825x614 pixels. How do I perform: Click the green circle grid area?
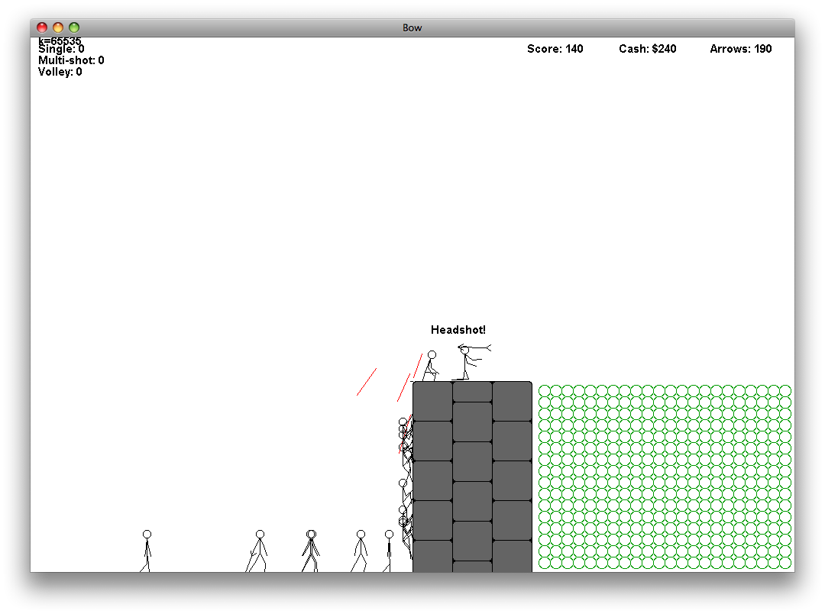(665, 477)
